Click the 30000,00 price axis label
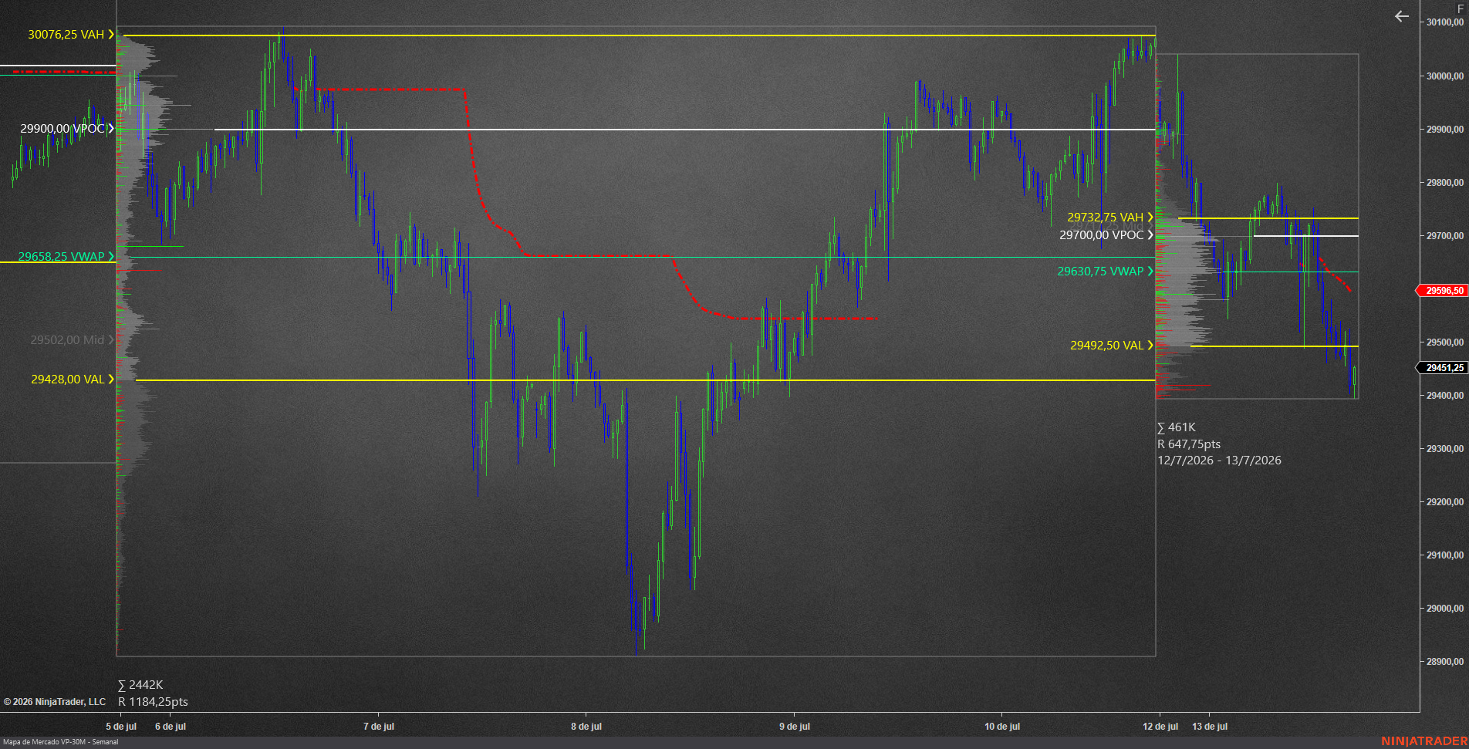Image resolution: width=1469 pixels, height=749 pixels. [1445, 76]
